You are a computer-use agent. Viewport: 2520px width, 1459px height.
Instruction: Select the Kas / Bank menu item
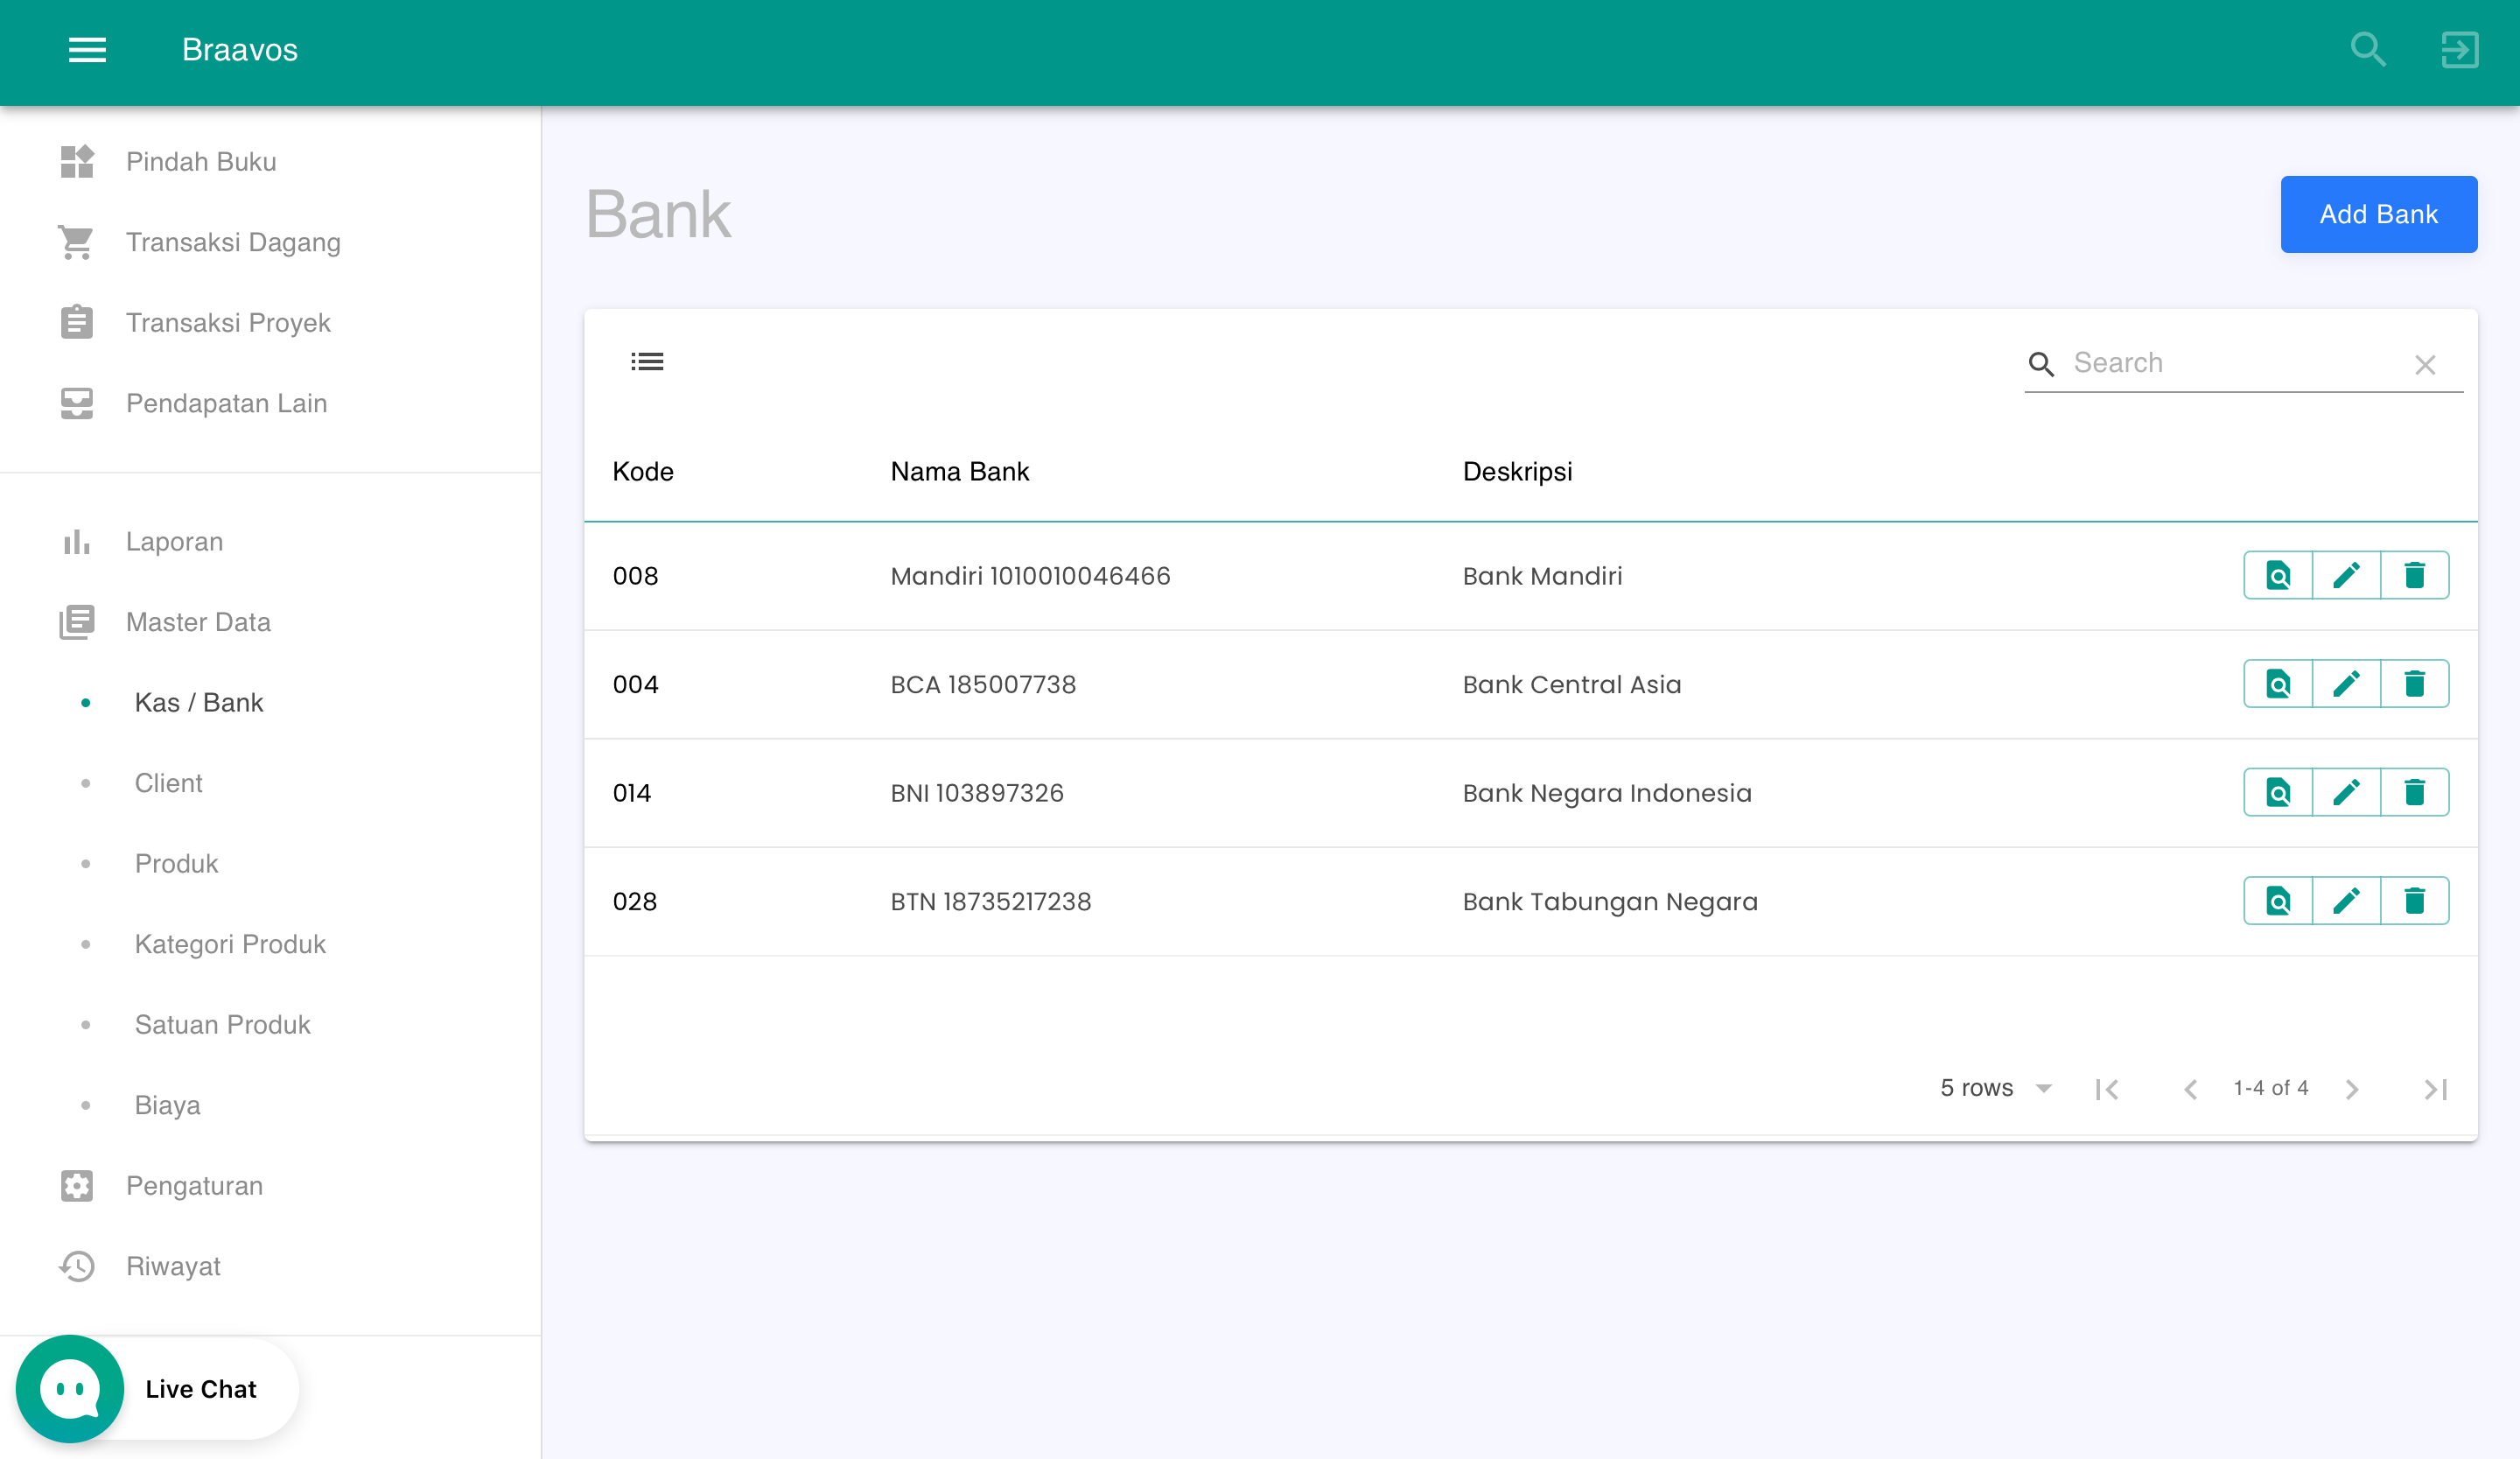[x=198, y=702]
